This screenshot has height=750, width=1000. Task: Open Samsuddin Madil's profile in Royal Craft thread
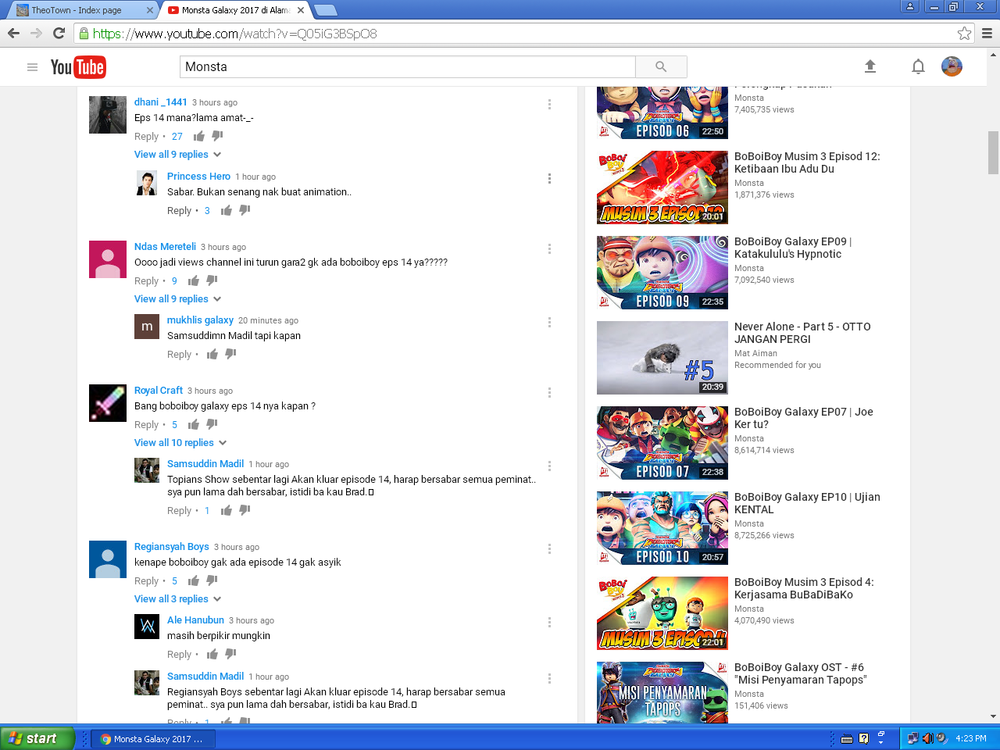(205, 464)
